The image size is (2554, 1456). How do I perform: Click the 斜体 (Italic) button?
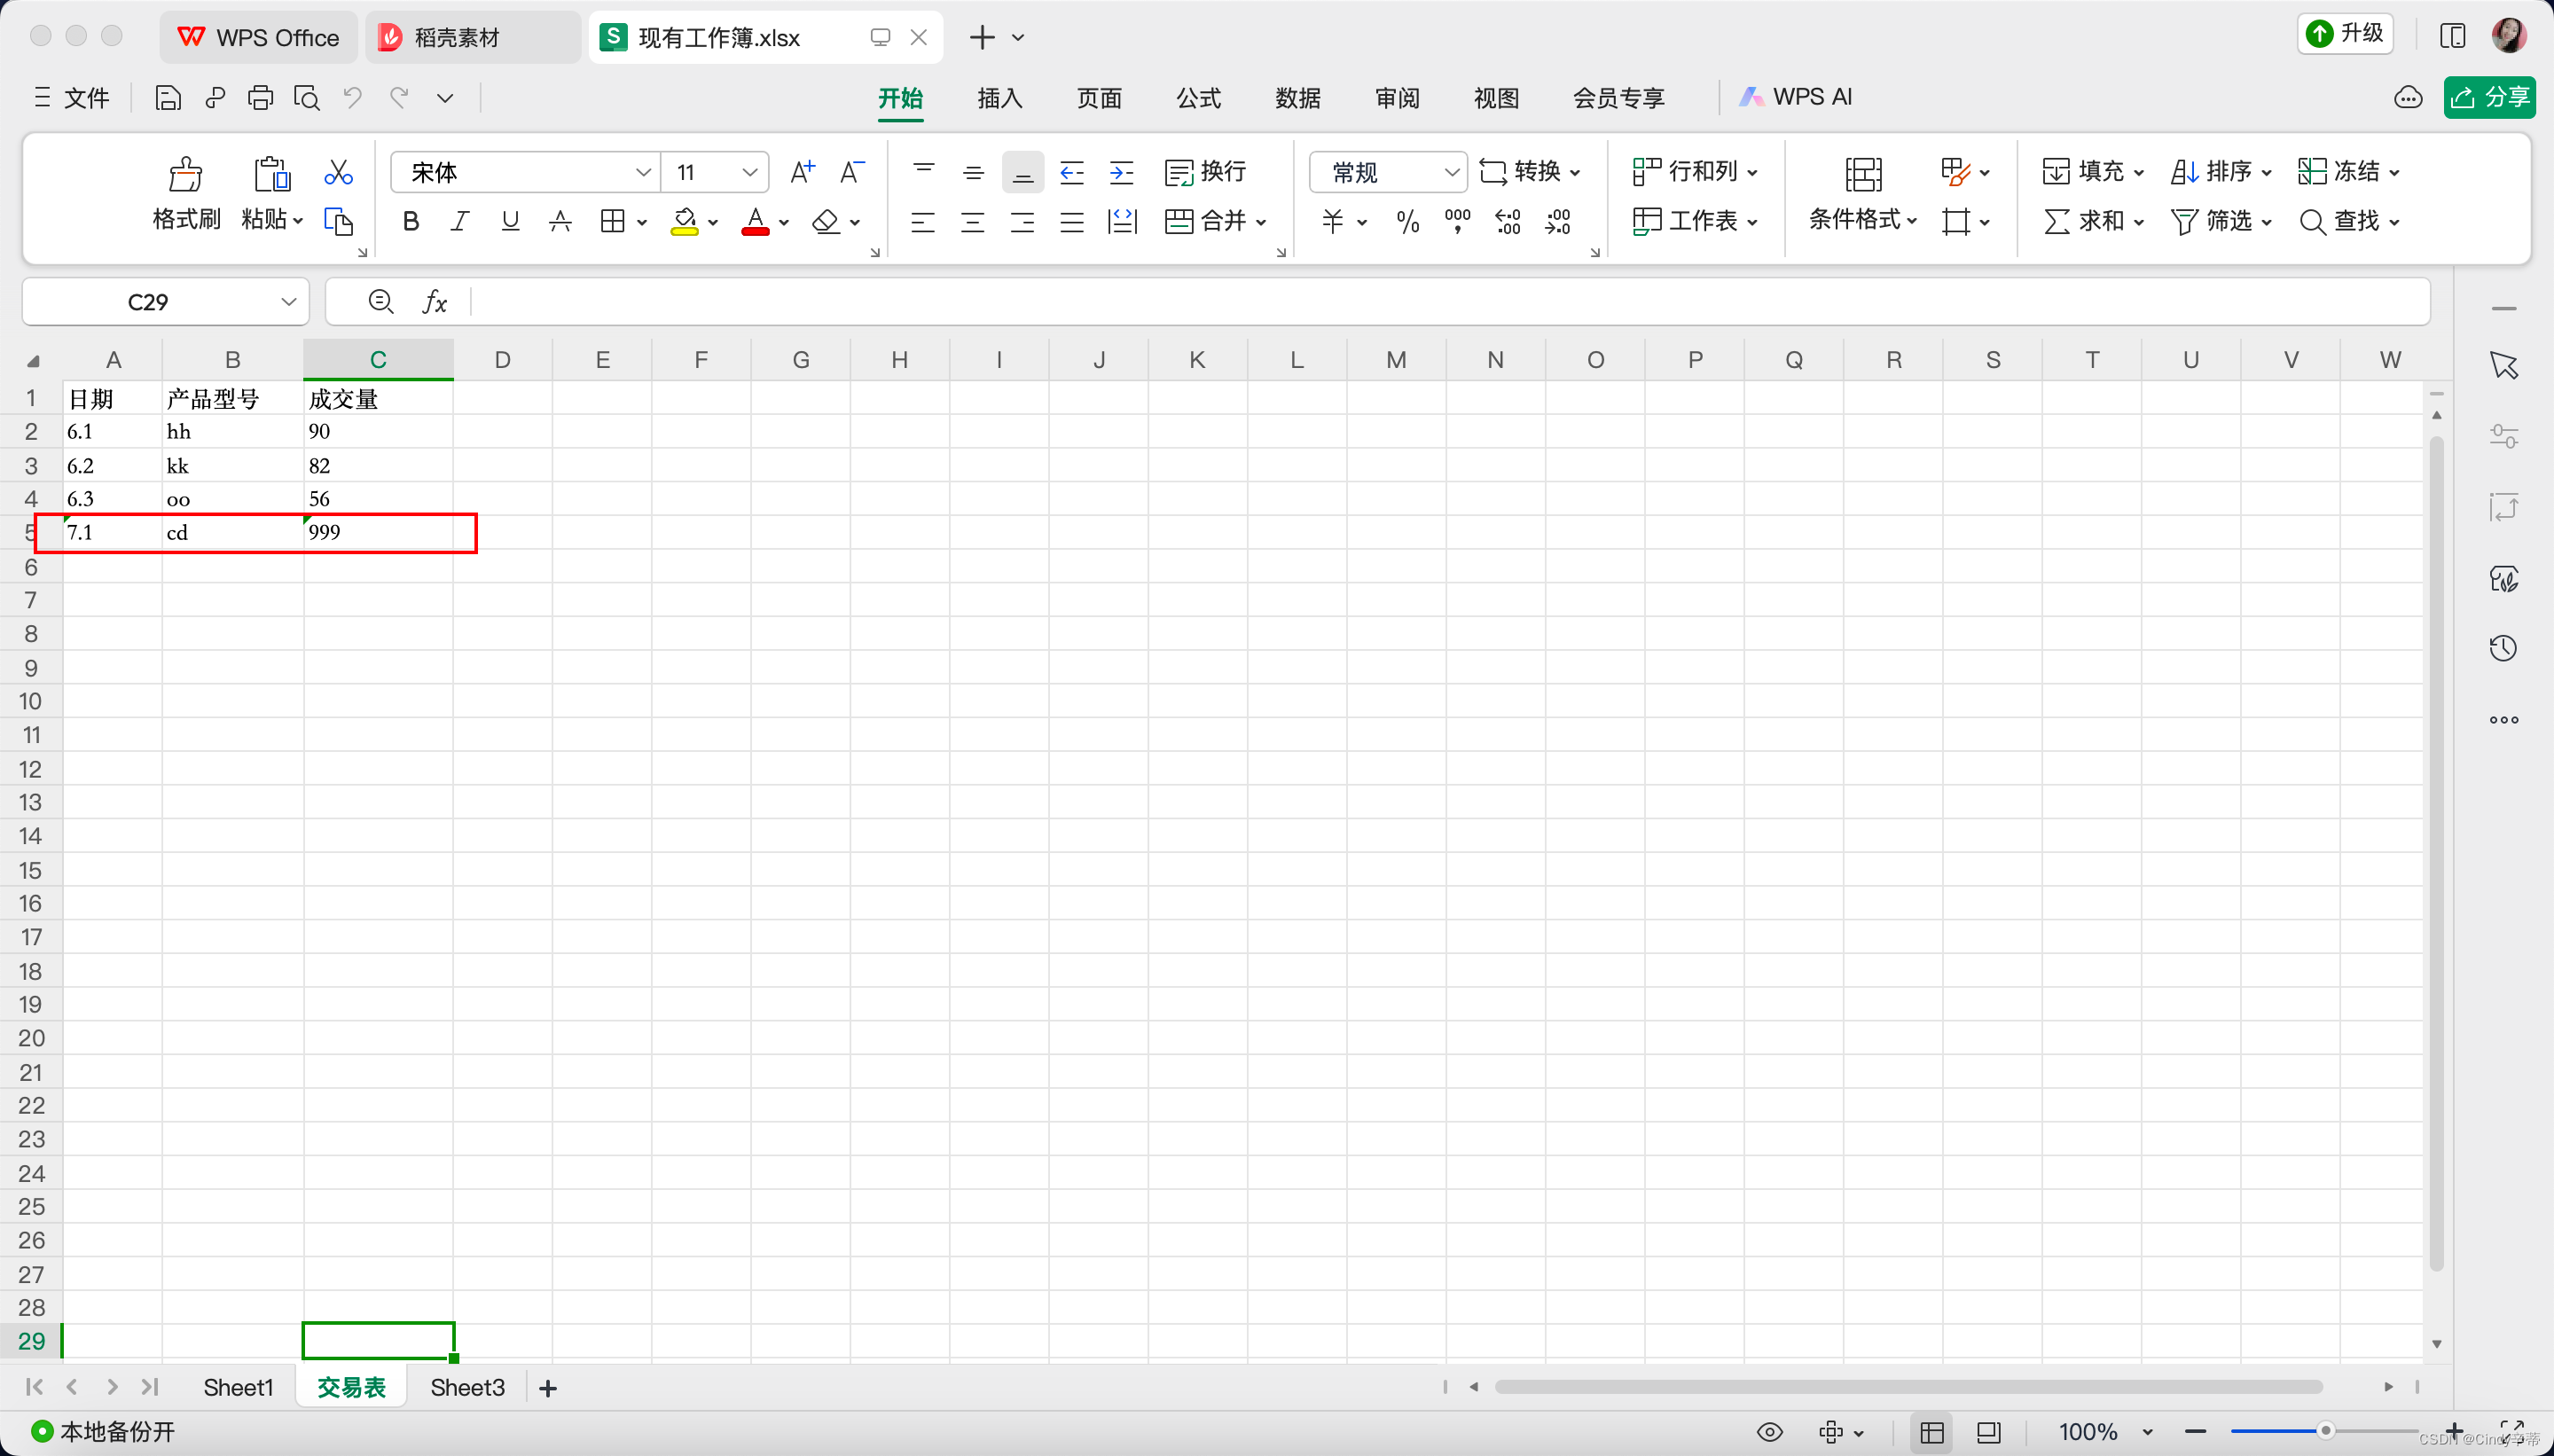coord(459,221)
